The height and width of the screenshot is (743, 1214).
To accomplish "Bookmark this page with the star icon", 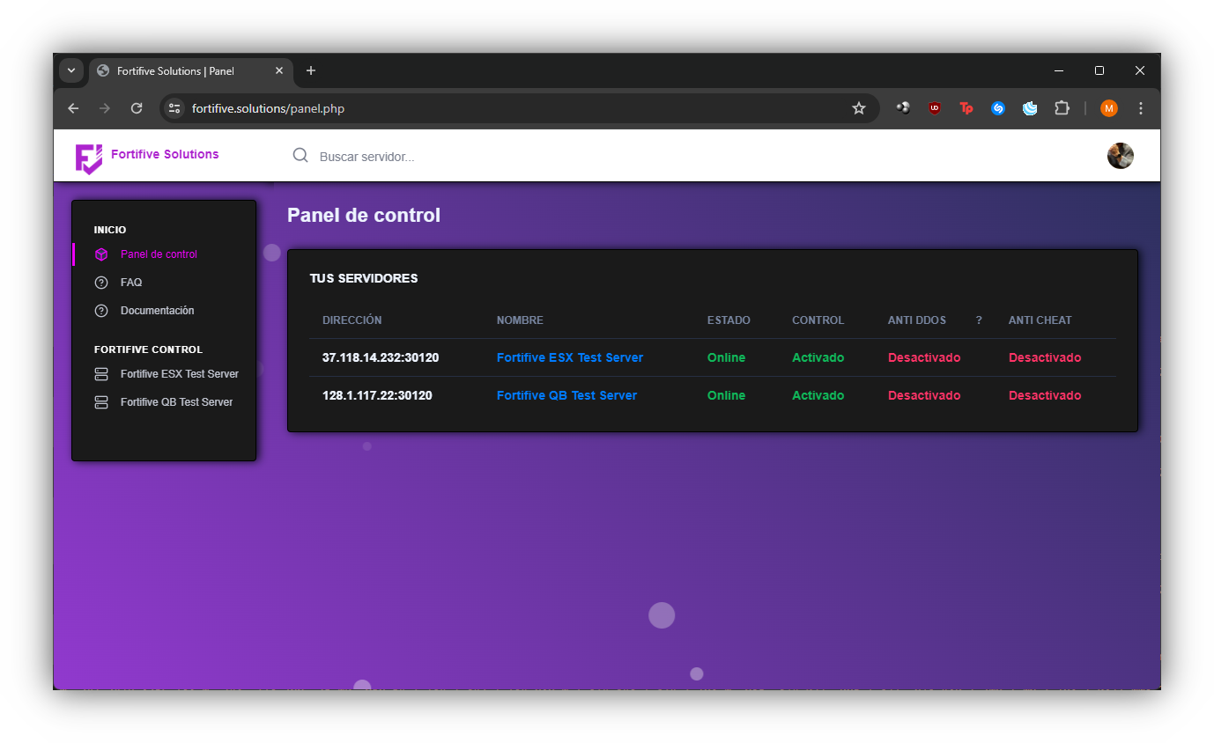I will (x=859, y=108).
